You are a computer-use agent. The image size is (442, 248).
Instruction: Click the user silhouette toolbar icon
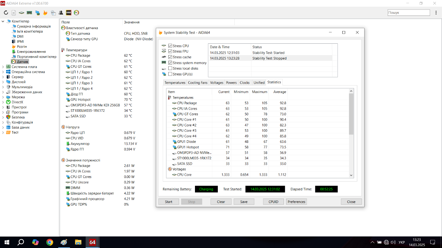[x=61, y=13]
